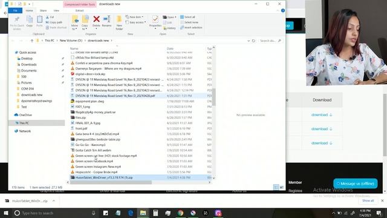Sort by the Name column header
Image resolution: width=387 pixels, height=218 pixels.
click(74, 48)
